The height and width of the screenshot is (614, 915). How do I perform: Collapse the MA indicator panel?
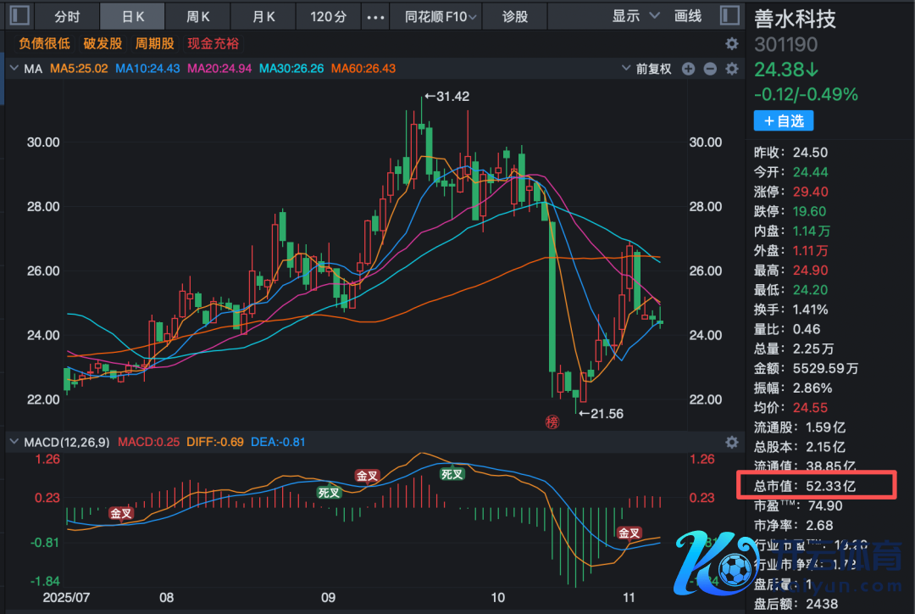tap(14, 69)
